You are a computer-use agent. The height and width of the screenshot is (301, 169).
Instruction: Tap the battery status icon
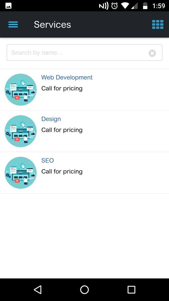145,6
